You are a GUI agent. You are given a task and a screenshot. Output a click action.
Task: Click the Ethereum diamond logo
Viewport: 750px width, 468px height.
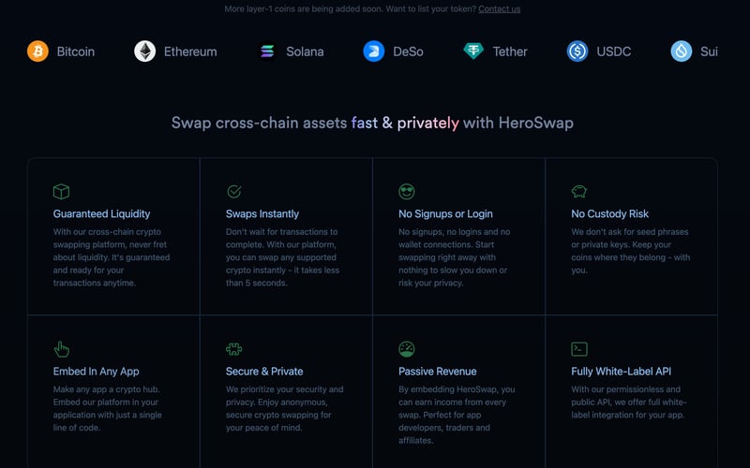coord(145,51)
